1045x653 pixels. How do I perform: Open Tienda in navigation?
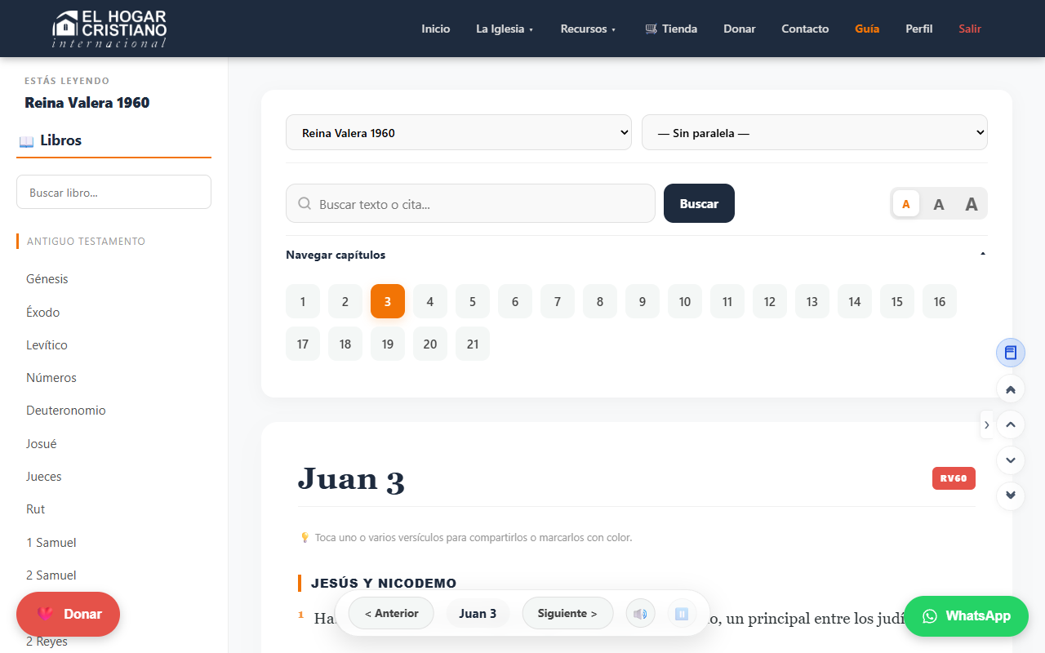[671, 29]
